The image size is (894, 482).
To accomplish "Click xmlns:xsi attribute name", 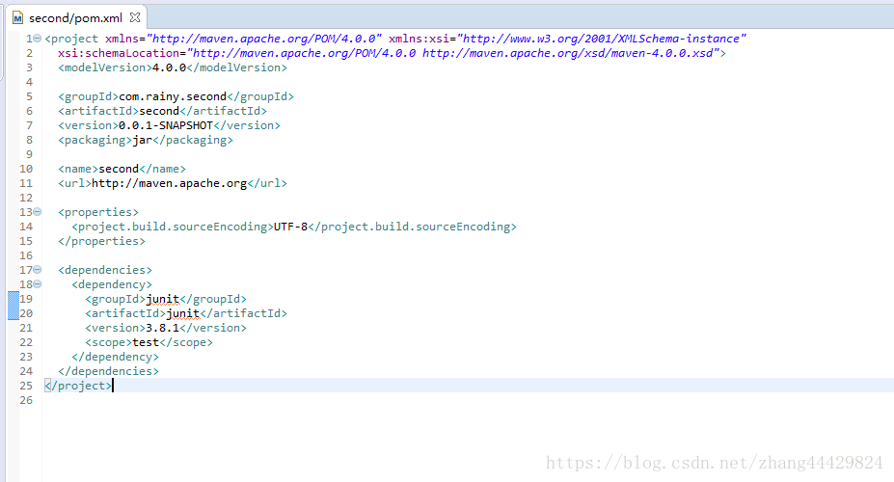I will (x=420, y=39).
